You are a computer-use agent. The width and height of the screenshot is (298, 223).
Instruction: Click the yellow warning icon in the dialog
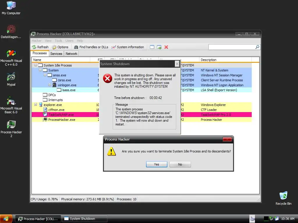point(111,151)
